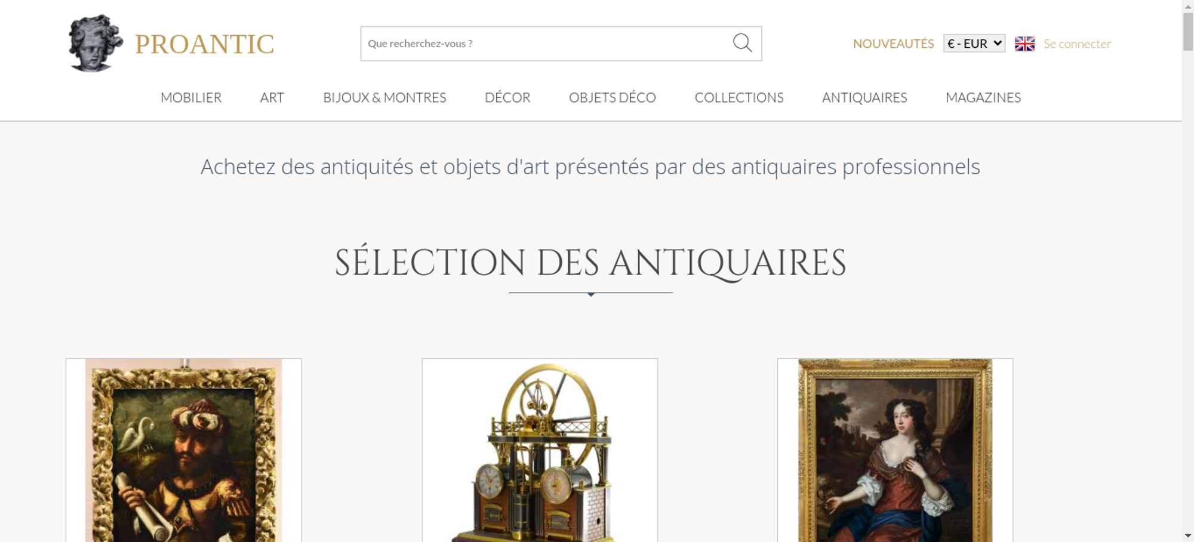Switch language via the UK flag icon
The image size is (1194, 542).
pyautogui.click(x=1024, y=44)
